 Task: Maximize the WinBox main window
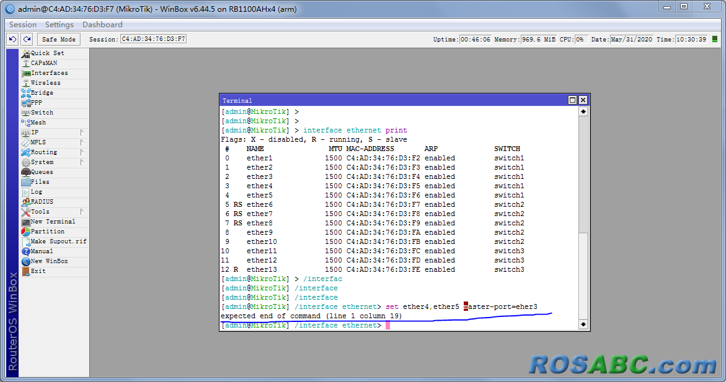coord(684,6)
